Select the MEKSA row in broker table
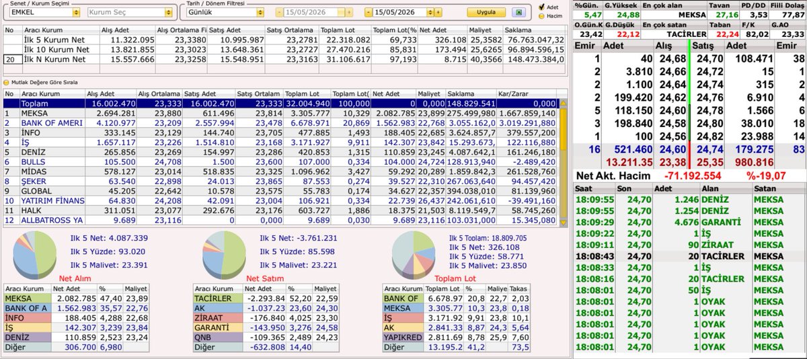807x359 pixels. (x=281, y=114)
